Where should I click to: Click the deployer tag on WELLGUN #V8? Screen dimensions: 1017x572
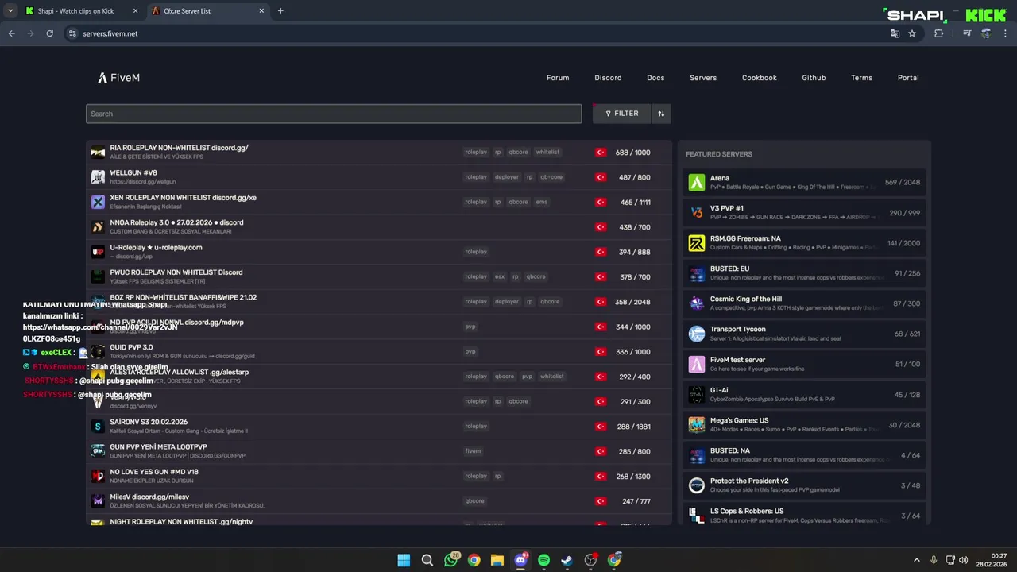point(506,177)
